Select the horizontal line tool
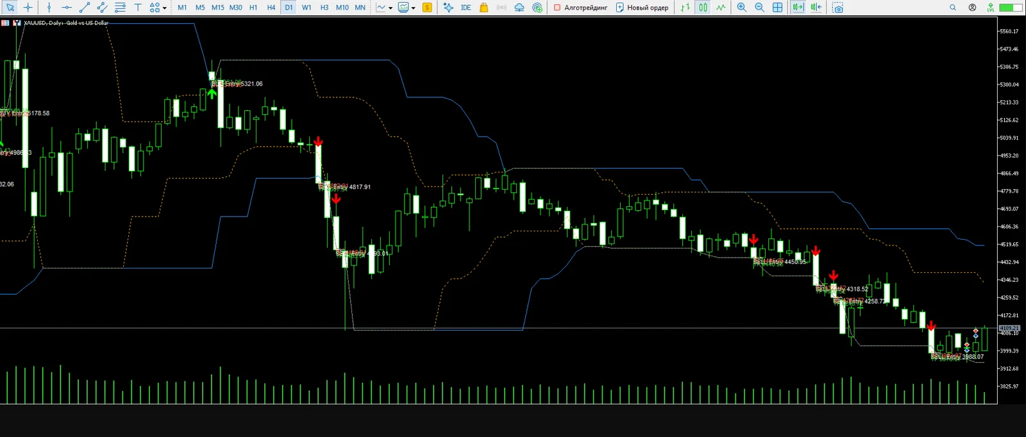 tap(66, 8)
